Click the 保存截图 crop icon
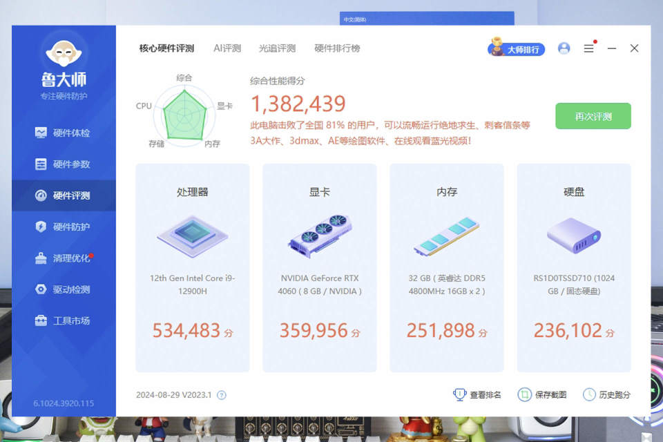Viewport: 663px width, 442px height. (524, 394)
